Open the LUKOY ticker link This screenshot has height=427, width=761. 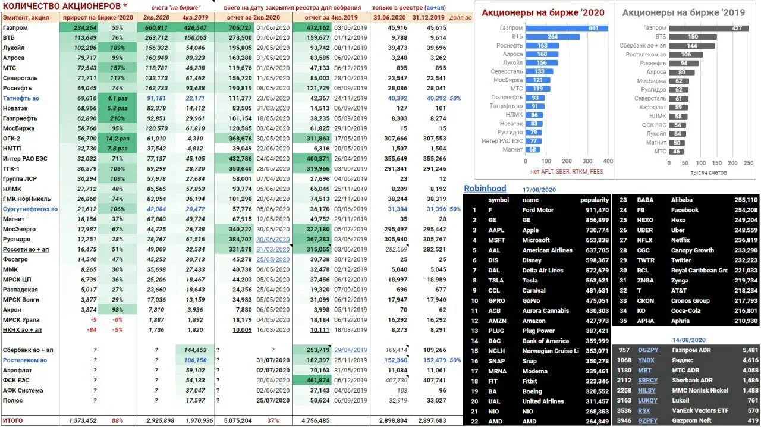tap(647, 401)
